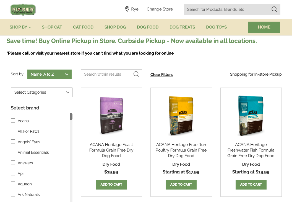Expand the Select Categories dropdown
Image resolution: width=292 pixels, height=202 pixels.
pyautogui.click(x=41, y=92)
